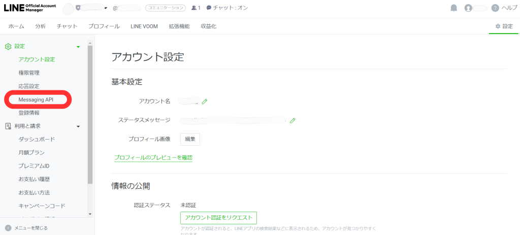
Task: Click the LINE Official Account Manager logo
Action: point(30,8)
